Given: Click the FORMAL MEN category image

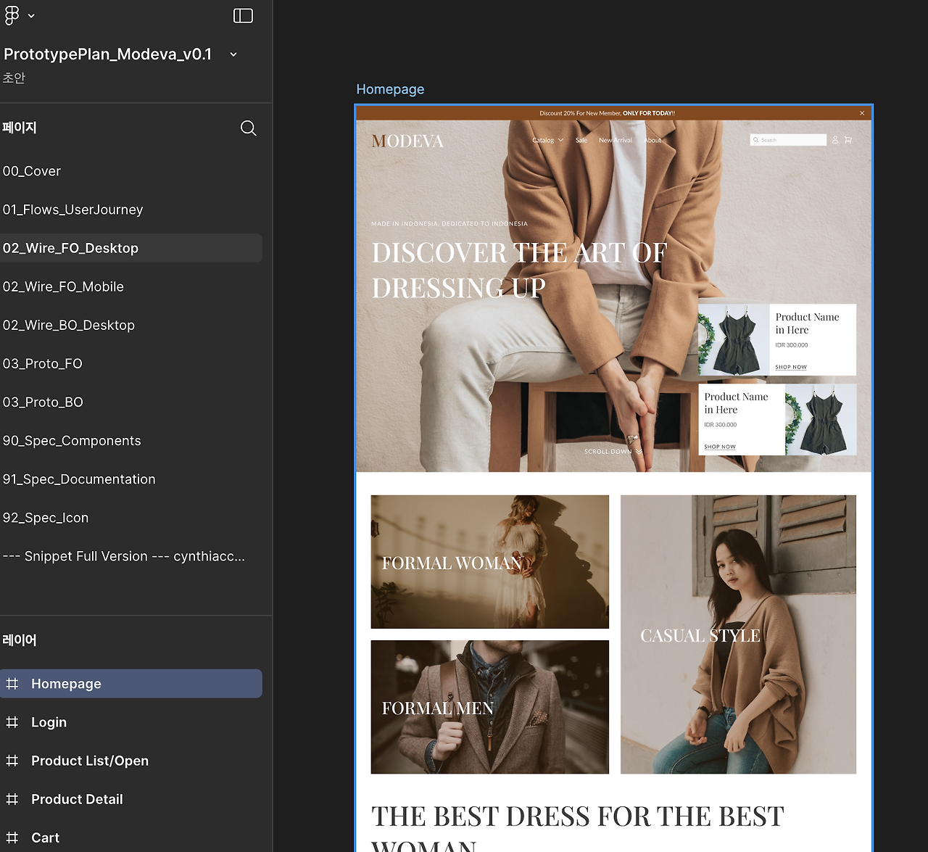Looking at the screenshot, I should click(490, 707).
